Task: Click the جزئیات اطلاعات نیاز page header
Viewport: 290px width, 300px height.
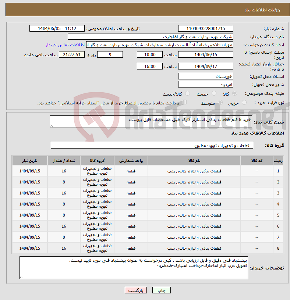Action: (x=263, y=10)
